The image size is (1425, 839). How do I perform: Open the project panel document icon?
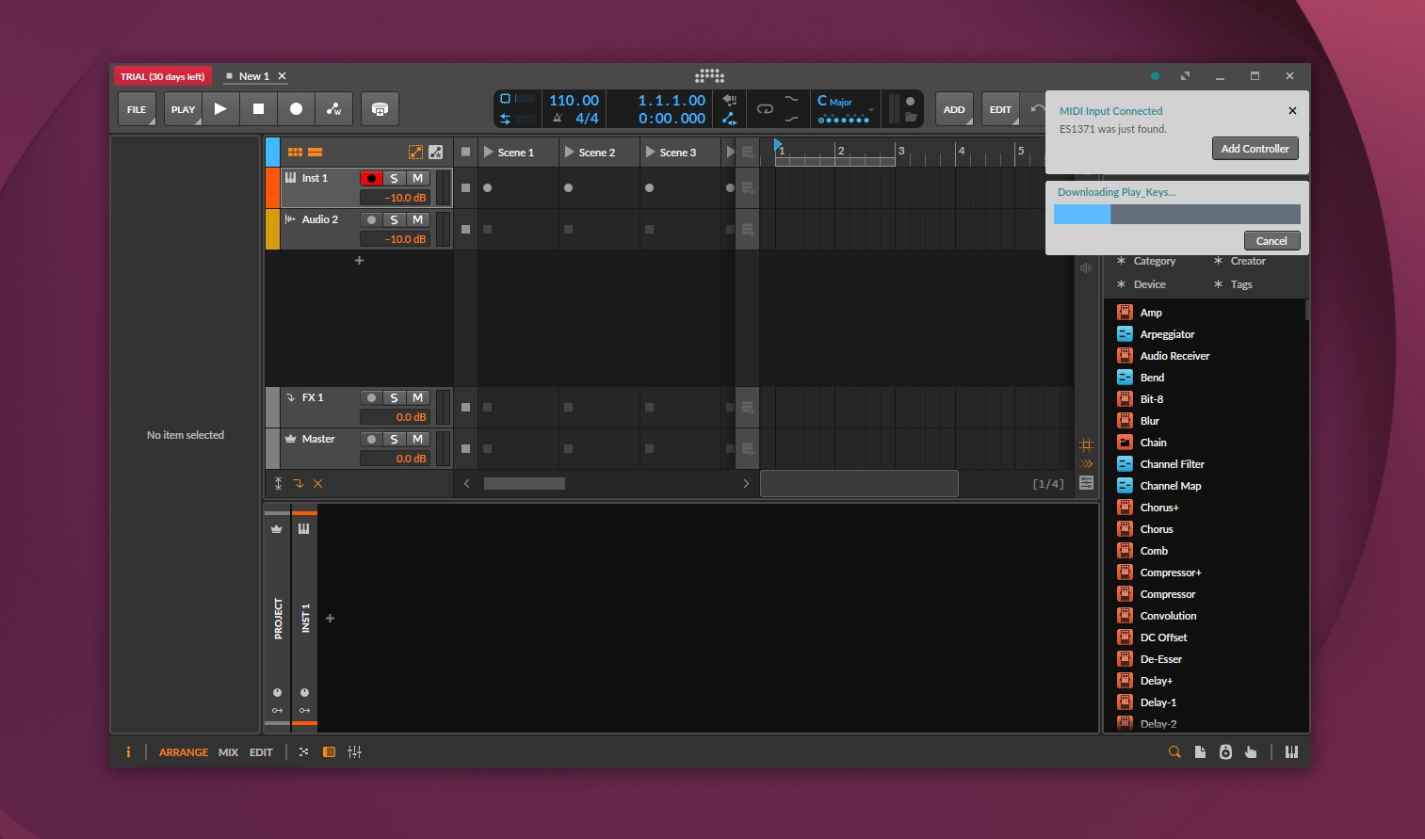[1200, 751]
